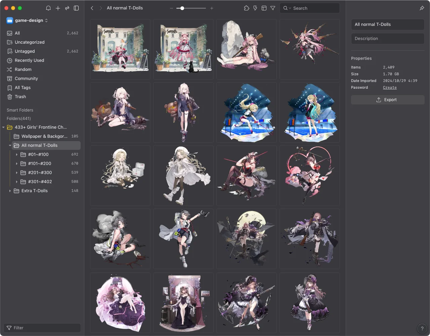Decrease thumbnail size with minus icon
Viewport: 430px width, 336px height.
coord(171,8)
